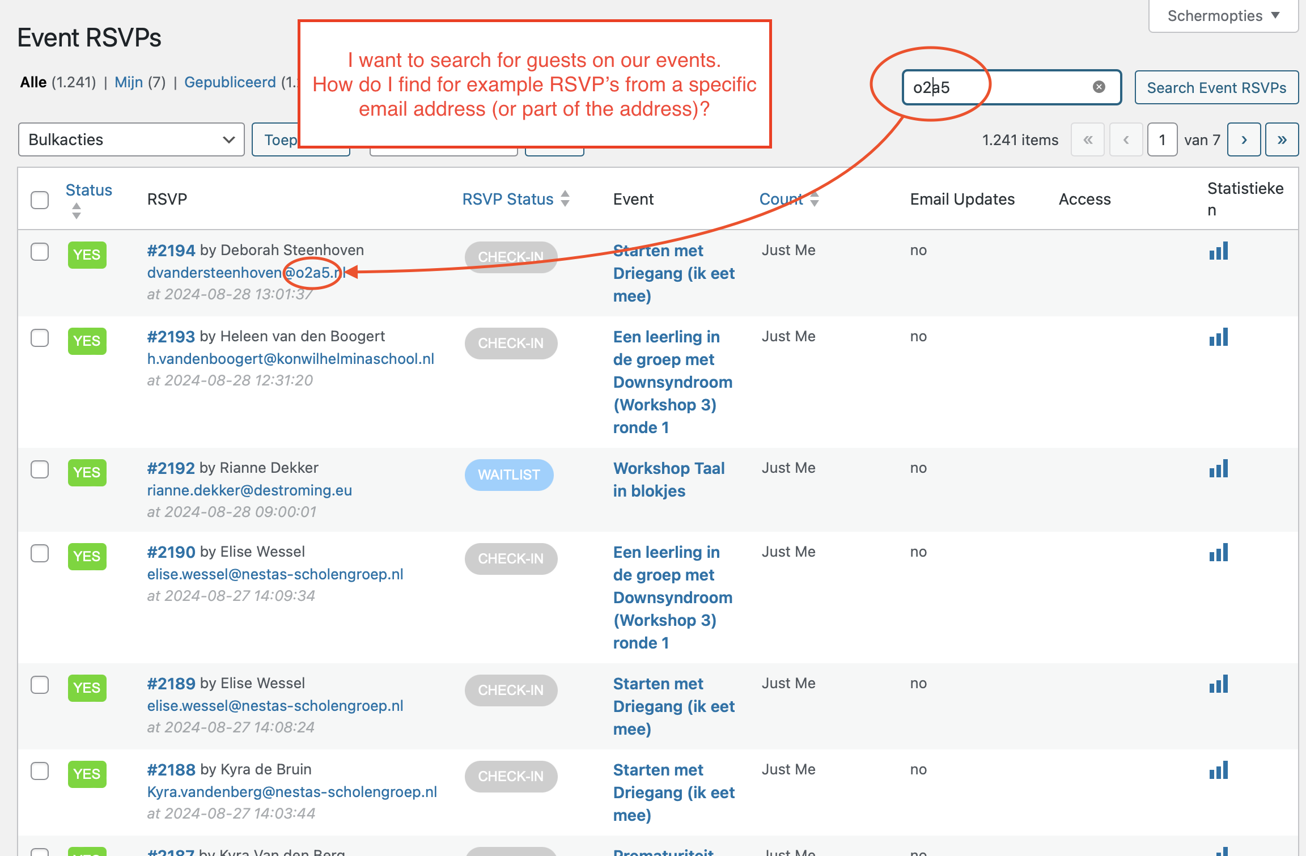Select checkbox for RSVP #2190
This screenshot has height=856, width=1306.
click(x=40, y=553)
